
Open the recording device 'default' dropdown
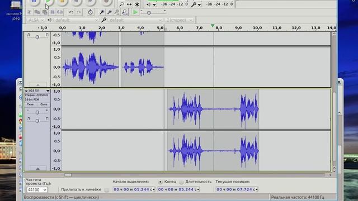135,20
